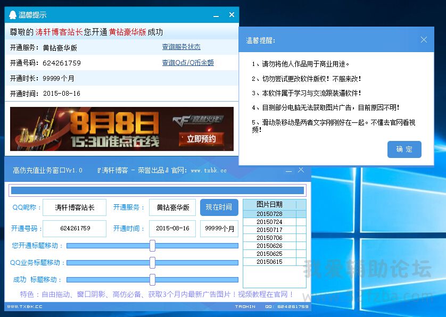Click reminder line 4 about 图片广告

[x=326, y=108]
